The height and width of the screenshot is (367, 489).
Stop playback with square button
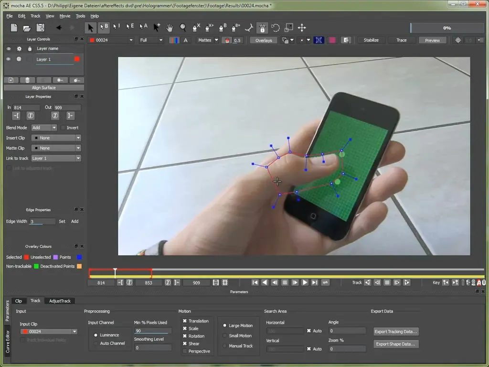(x=285, y=283)
